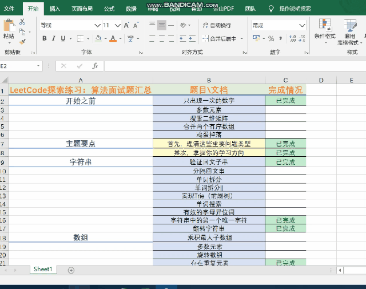Click the insert function fx icon
The width and height of the screenshot is (366, 289).
click(x=95, y=66)
